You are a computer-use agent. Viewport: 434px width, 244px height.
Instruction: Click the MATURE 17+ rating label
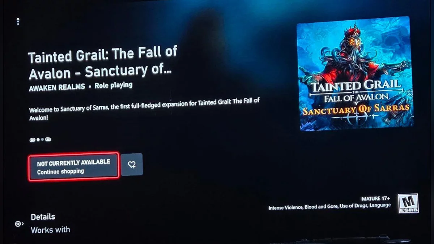pyautogui.click(x=376, y=199)
